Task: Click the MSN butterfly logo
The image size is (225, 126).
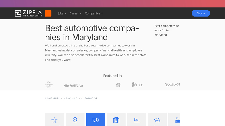Action: [x=138, y=85]
